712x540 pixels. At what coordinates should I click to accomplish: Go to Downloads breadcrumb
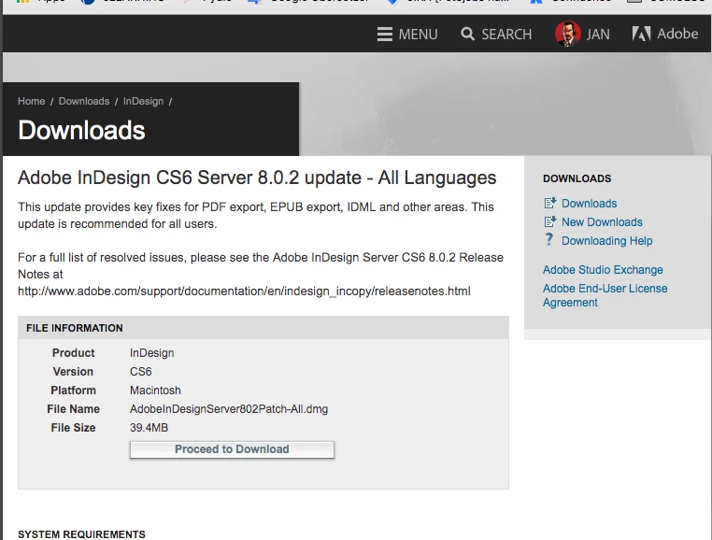click(x=84, y=101)
